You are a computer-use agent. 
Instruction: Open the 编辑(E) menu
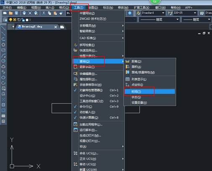pyautogui.click(x=21, y=8)
